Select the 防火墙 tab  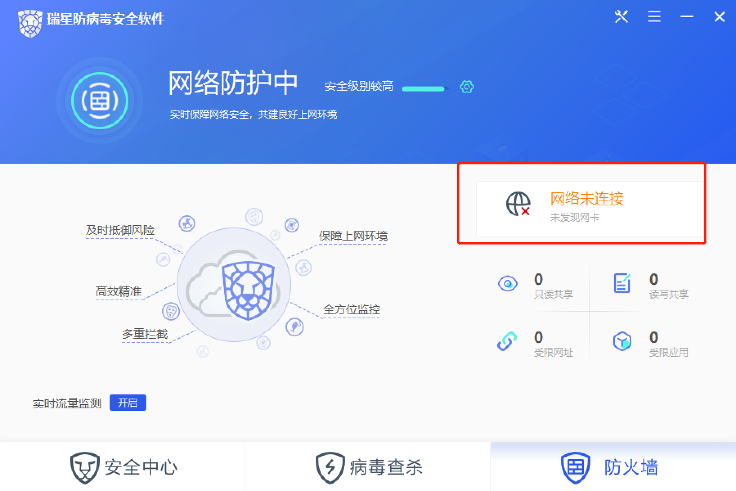point(613,467)
